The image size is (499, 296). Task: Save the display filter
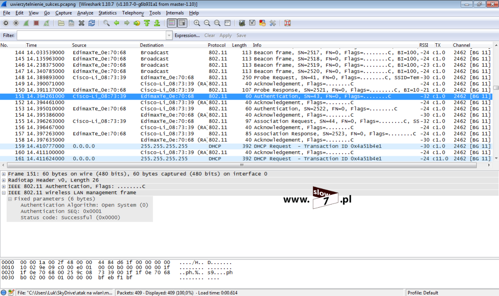point(241,35)
